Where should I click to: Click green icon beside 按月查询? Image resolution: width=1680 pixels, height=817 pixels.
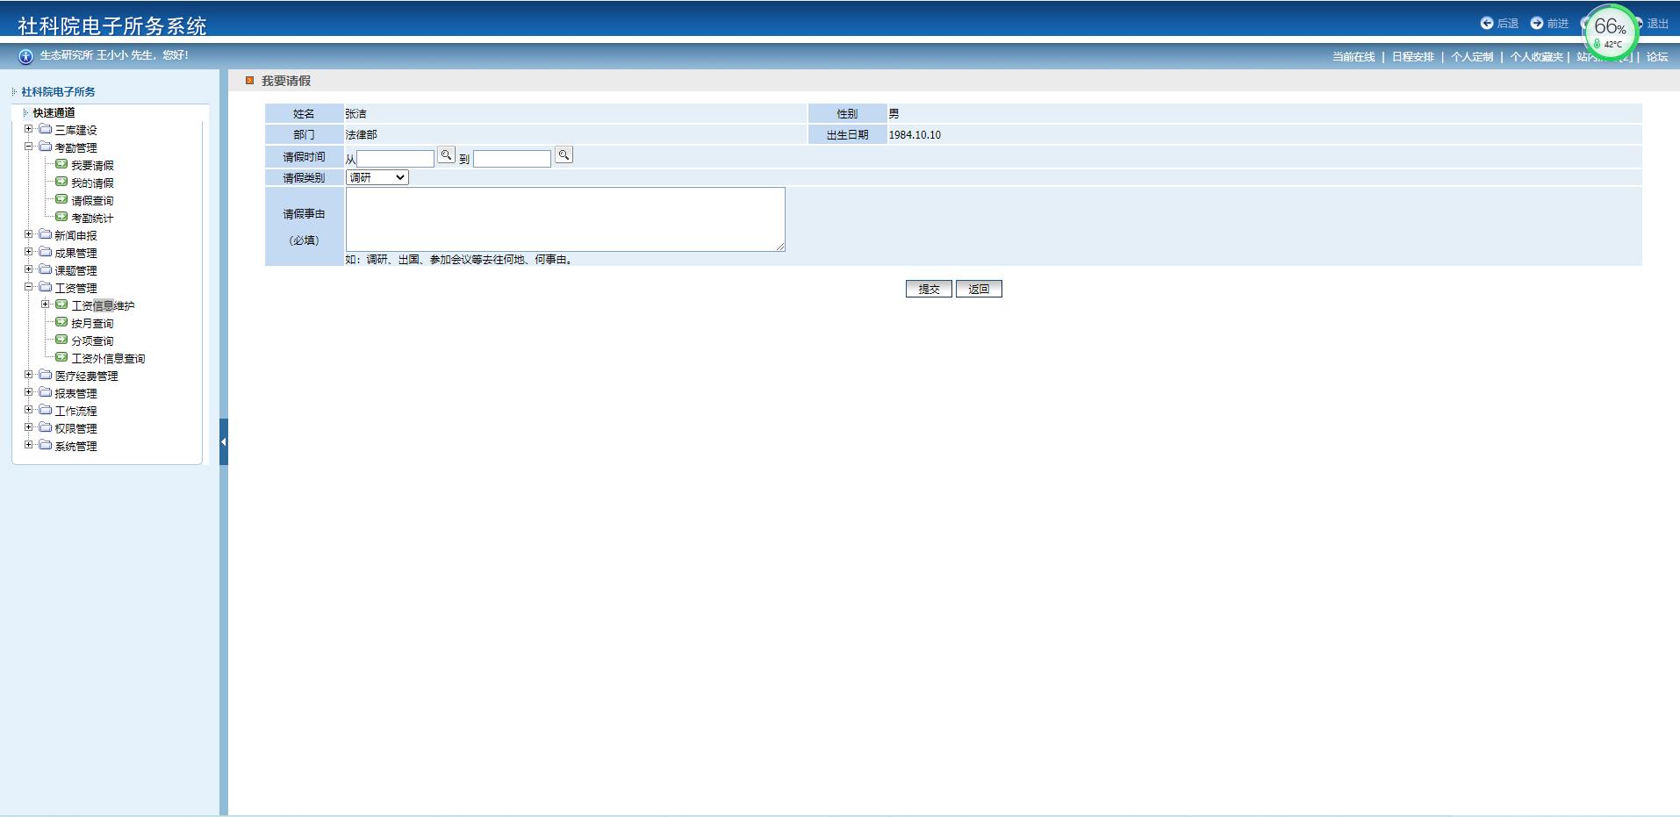[x=61, y=322]
